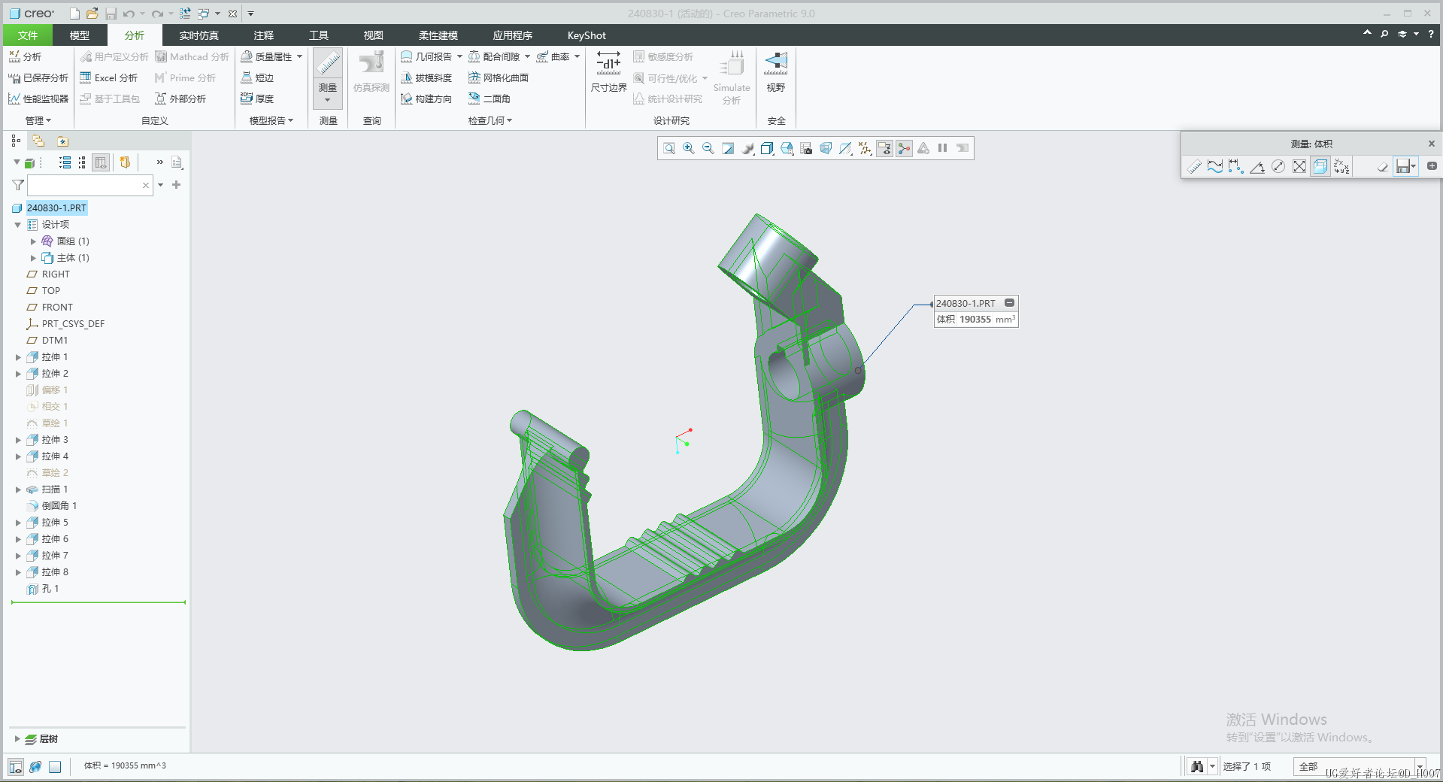The height and width of the screenshot is (782, 1443).
Task: Click the Regenerate model icon in the quick access toolbar
Action: 185,14
